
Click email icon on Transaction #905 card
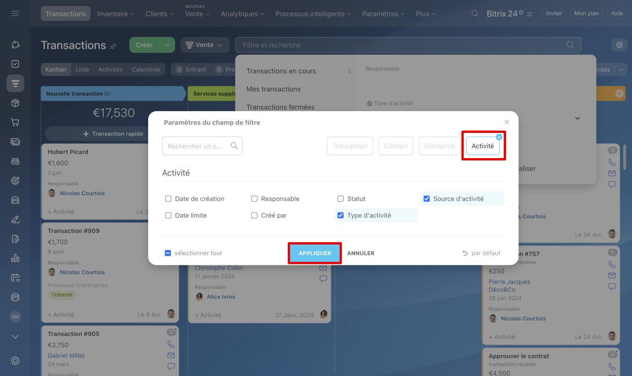point(171,355)
